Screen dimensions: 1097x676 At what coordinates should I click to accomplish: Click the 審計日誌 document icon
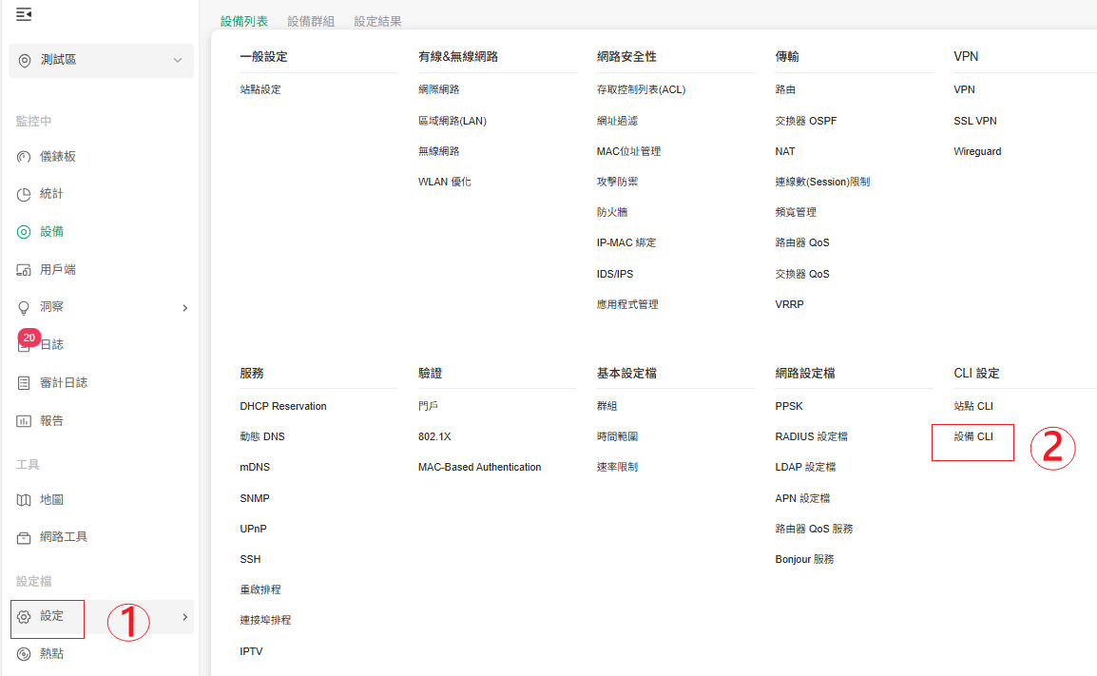click(x=24, y=383)
